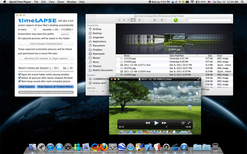247x154 pixels.
Task: Open Launchpad from the Dock
Action: pos(41,147)
